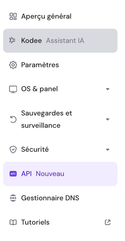This screenshot has width=125, height=241.
Task: Open the Aperçu général menu item
Action: click(60, 16)
